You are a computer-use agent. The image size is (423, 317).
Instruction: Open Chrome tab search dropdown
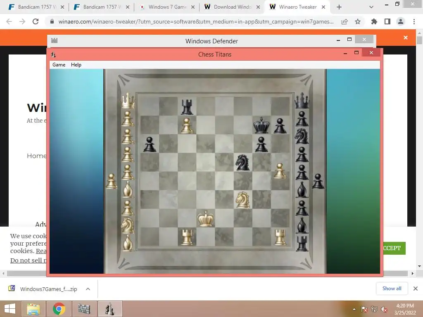[x=371, y=7]
